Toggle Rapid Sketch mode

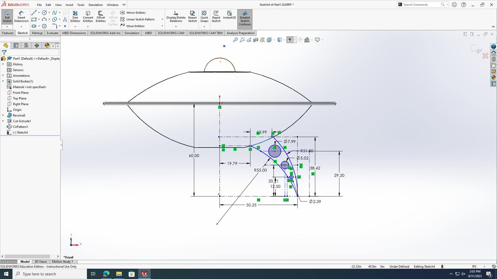(x=216, y=17)
